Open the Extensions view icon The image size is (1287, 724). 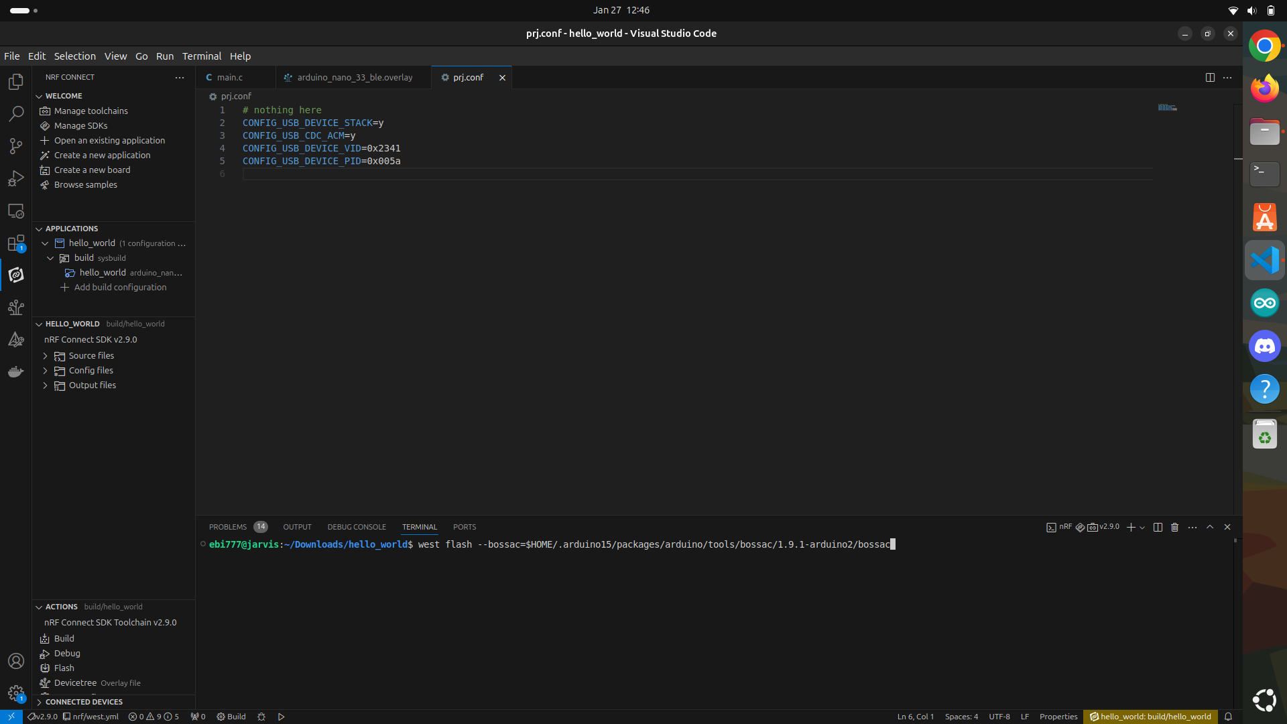[16, 243]
